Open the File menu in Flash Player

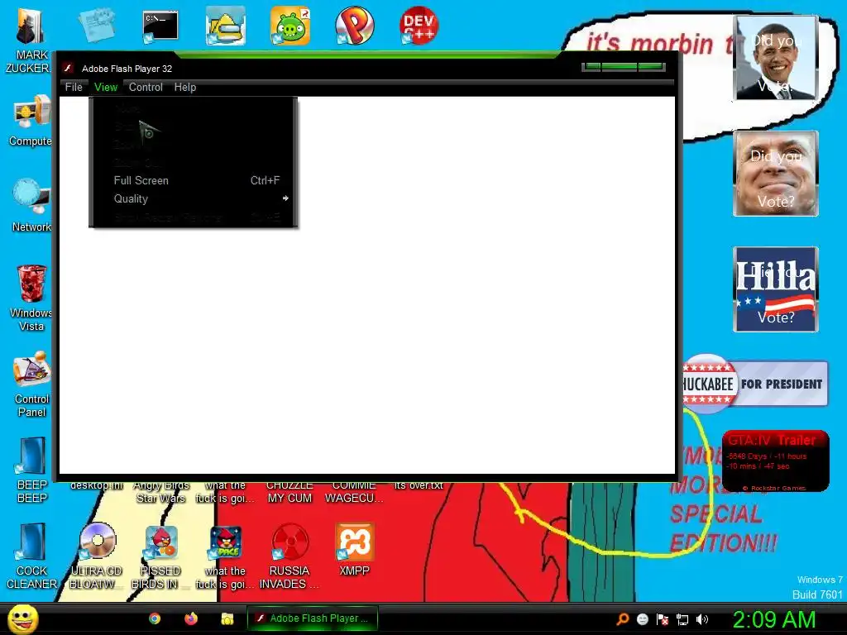click(x=74, y=87)
